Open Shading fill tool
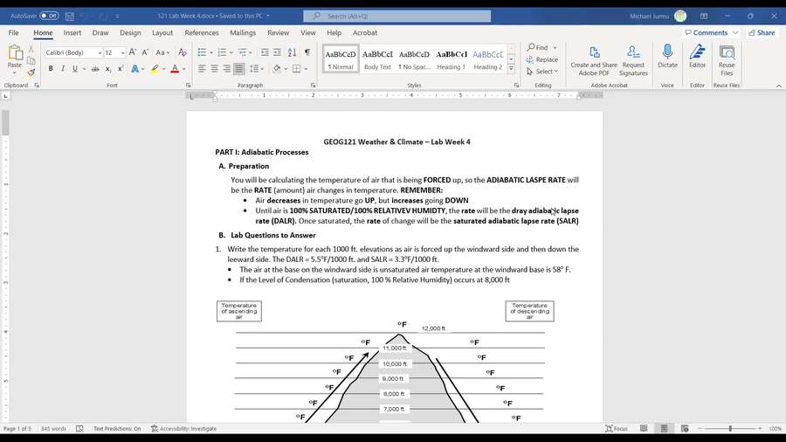 point(276,69)
